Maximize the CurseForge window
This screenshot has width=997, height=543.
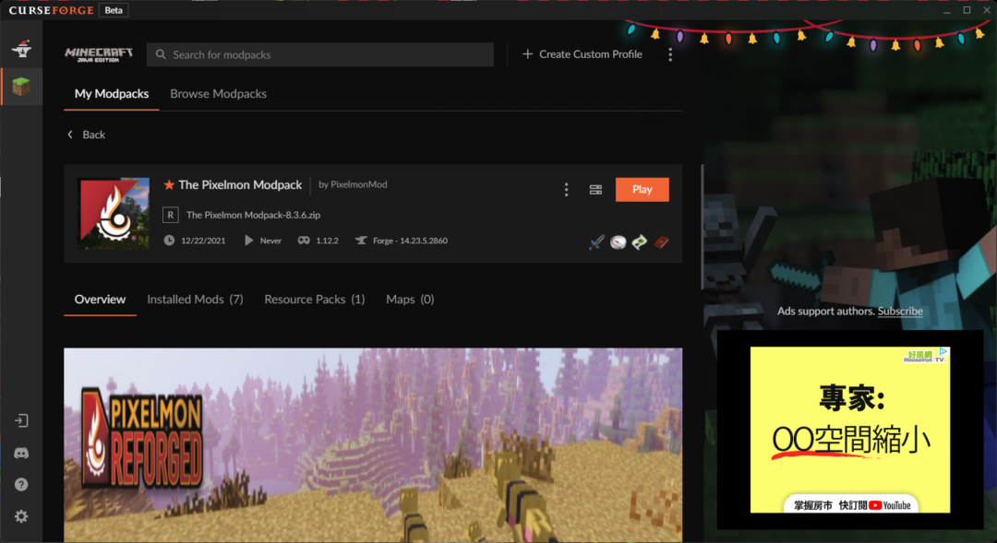pyautogui.click(x=967, y=10)
